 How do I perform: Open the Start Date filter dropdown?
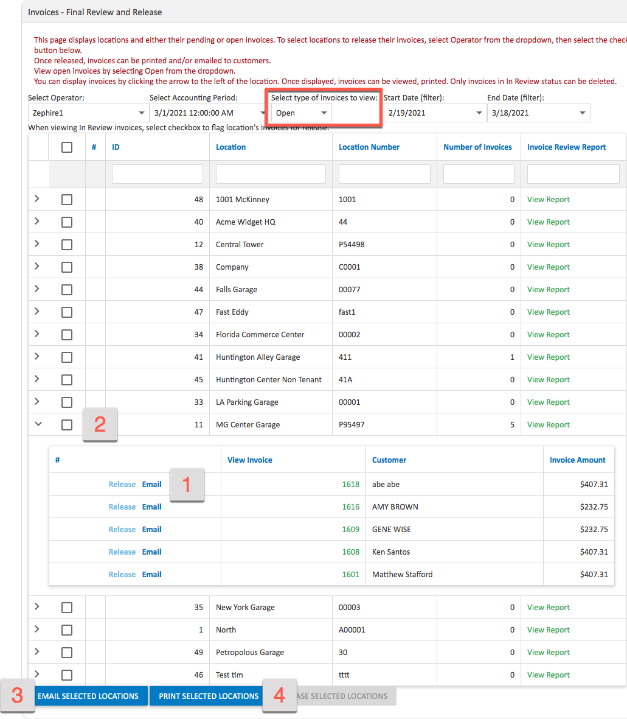pyautogui.click(x=435, y=112)
